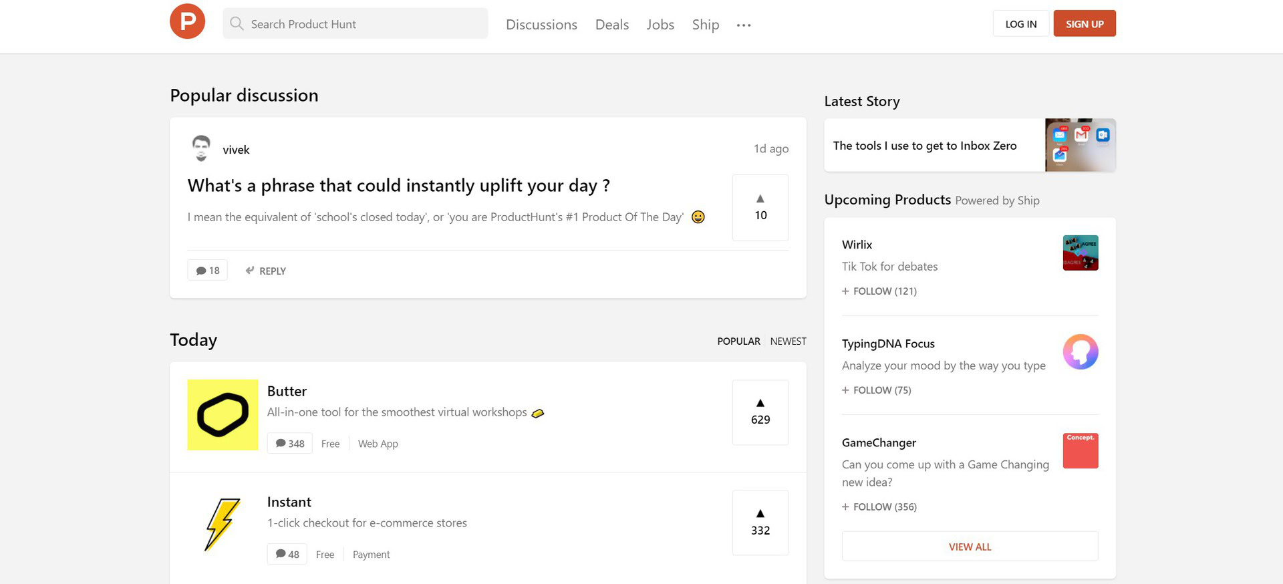
Task: Open the Butter product title
Action: (x=287, y=391)
